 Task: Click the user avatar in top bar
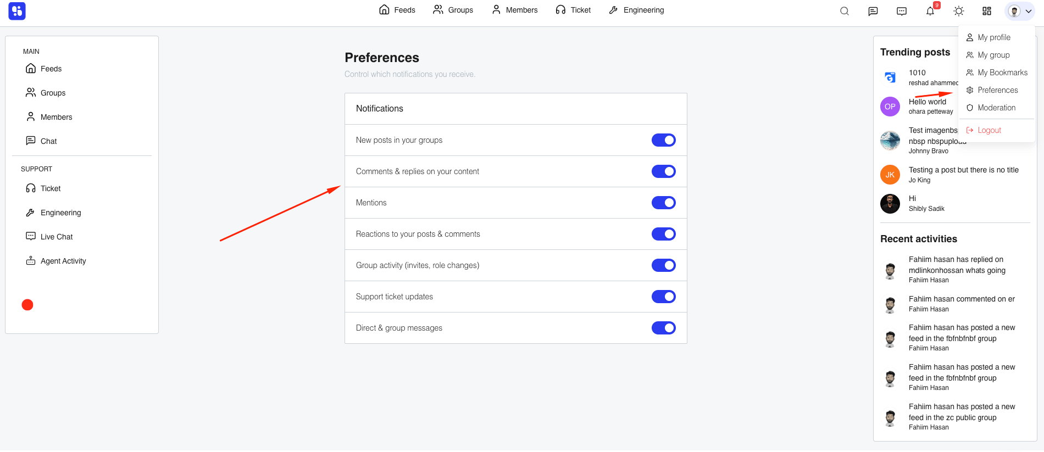(1014, 11)
